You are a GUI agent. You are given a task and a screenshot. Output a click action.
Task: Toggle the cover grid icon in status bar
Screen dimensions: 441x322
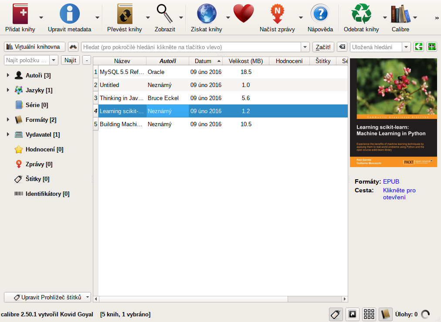pyautogui.click(x=369, y=314)
